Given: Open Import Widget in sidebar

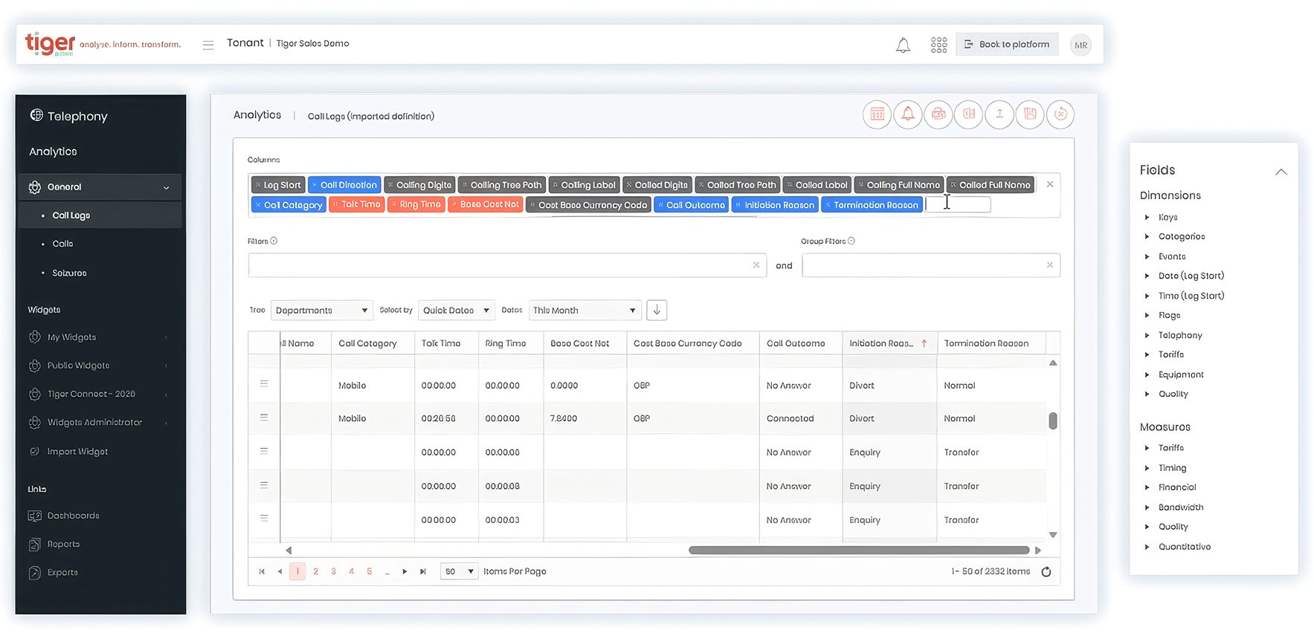Looking at the screenshot, I should (77, 452).
